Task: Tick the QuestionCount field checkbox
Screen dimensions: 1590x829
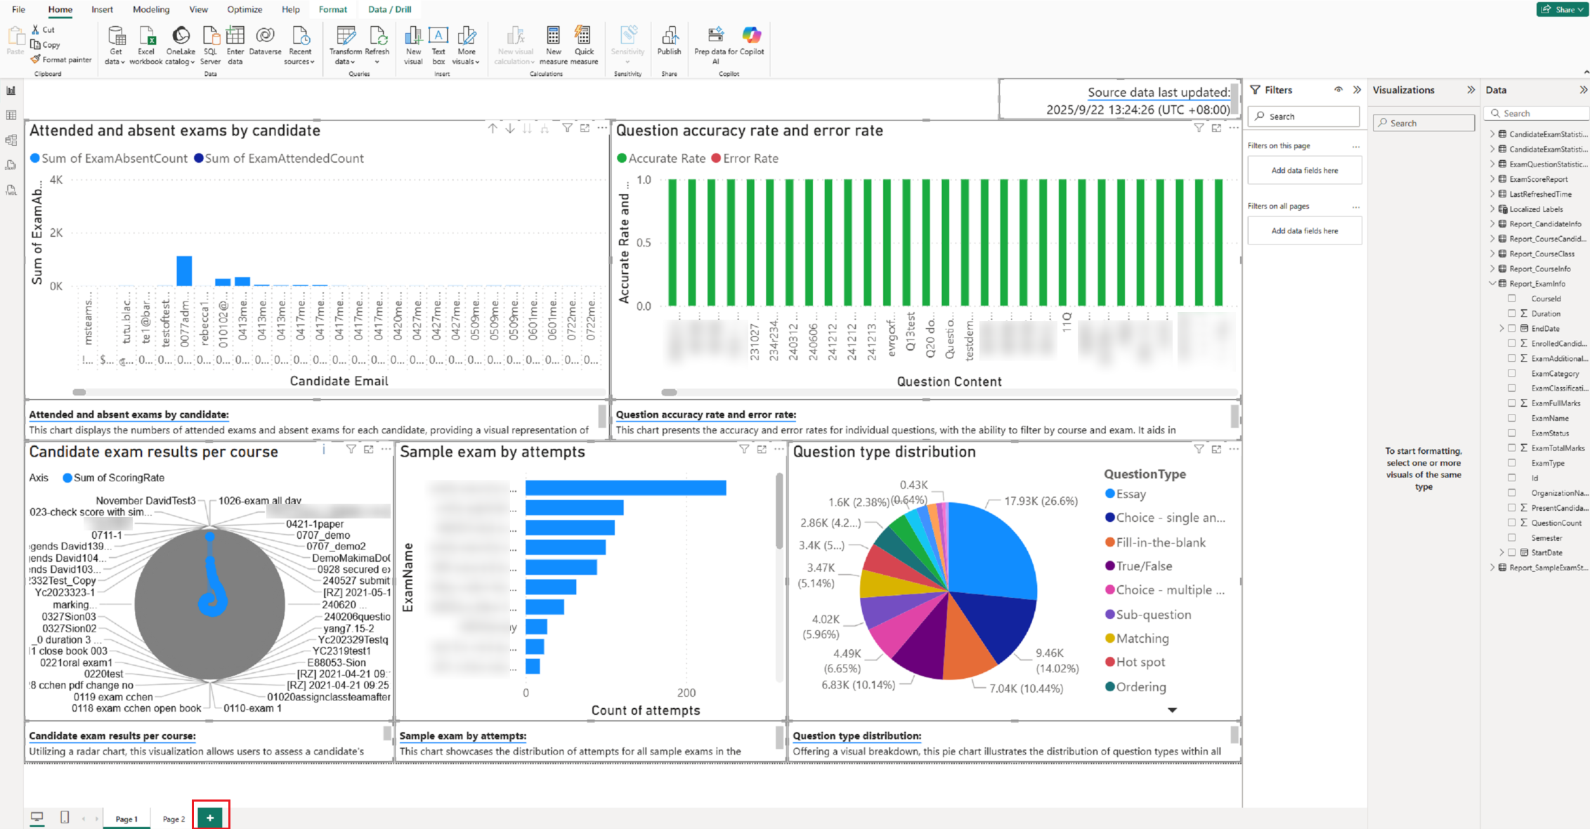Action: point(1511,523)
